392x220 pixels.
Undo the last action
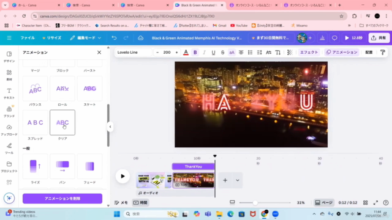[x=114, y=38]
